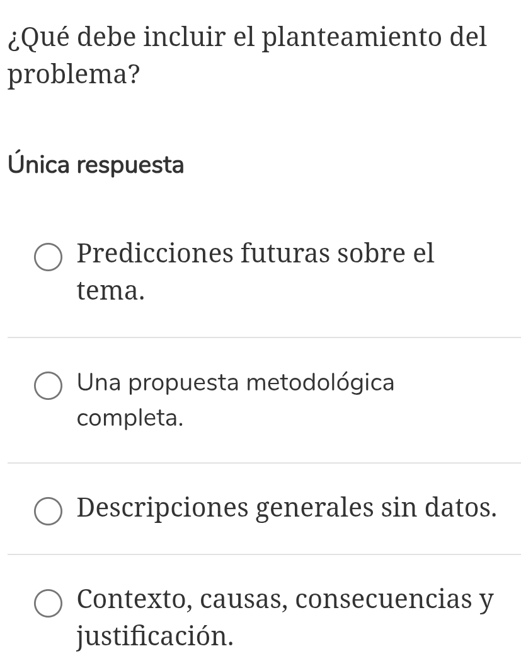Click the "Descripciones generales sin datos." answer text
The image size is (521, 668).
(x=287, y=508)
